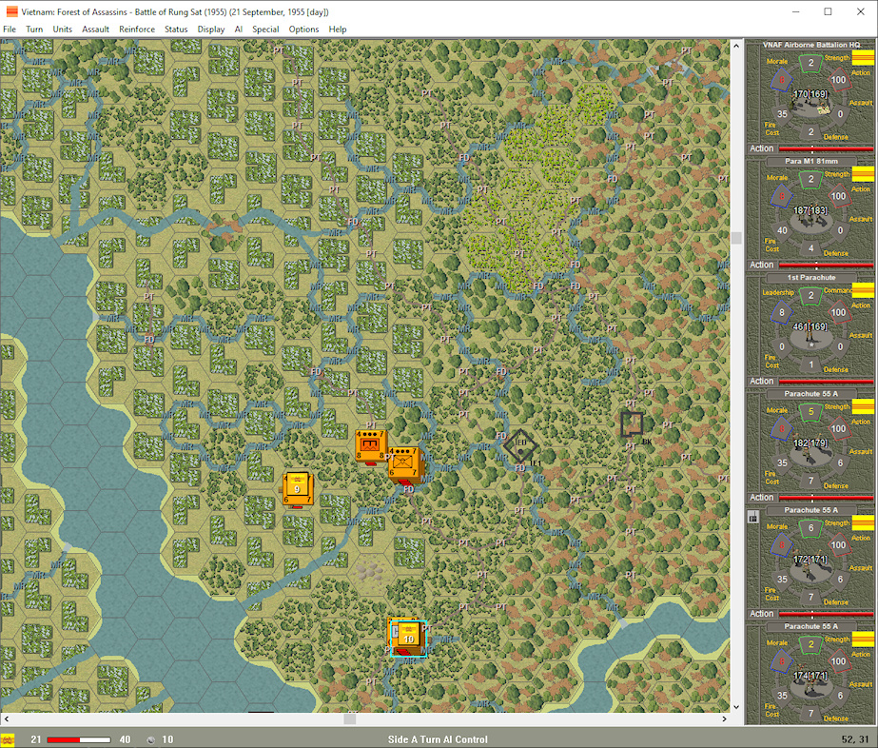Click the vertical scrollbar thumb beside the map
The width and height of the screenshot is (878, 748).
point(736,238)
